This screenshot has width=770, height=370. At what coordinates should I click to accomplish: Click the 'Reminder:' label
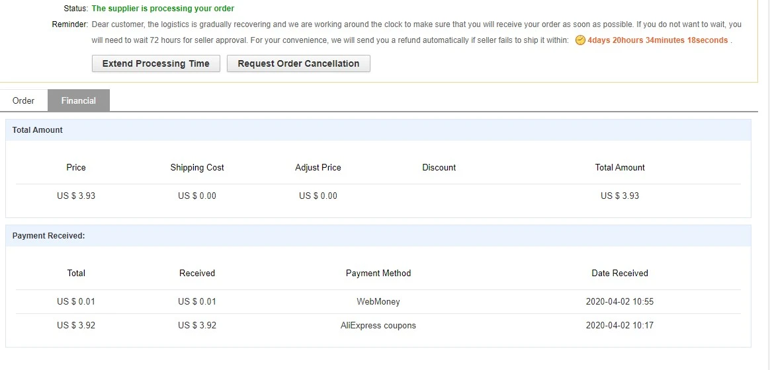69,24
